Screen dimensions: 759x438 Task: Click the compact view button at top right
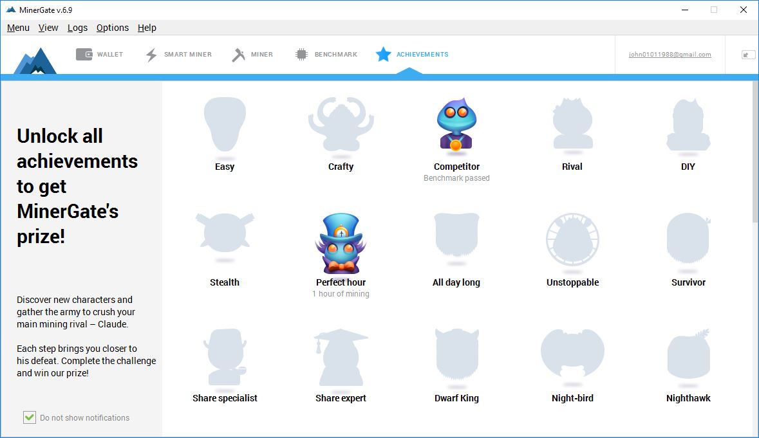click(x=748, y=55)
